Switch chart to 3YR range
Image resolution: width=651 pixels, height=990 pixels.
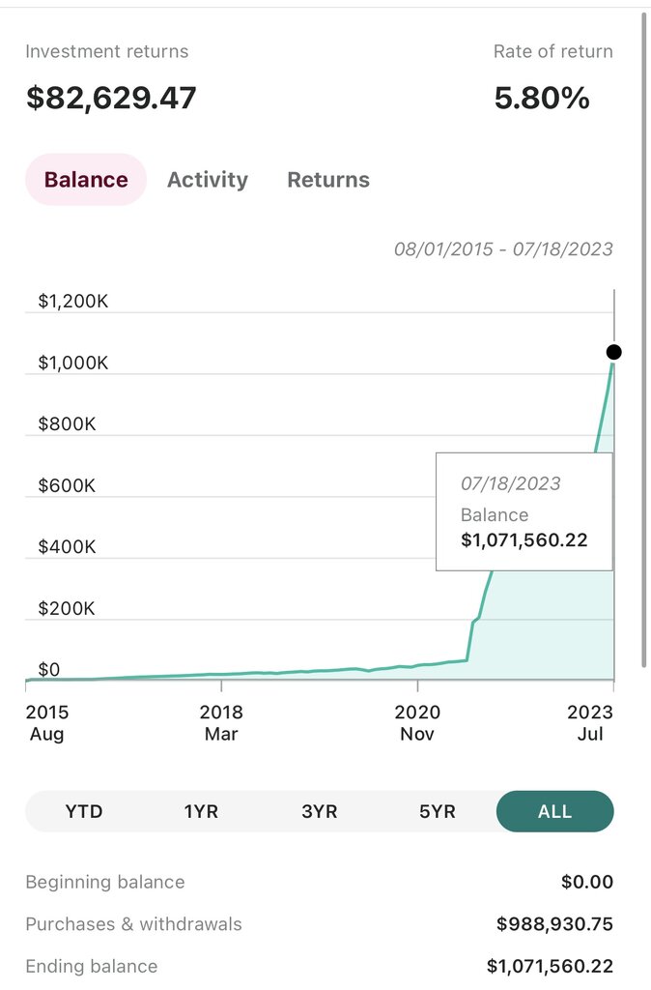[x=319, y=811]
